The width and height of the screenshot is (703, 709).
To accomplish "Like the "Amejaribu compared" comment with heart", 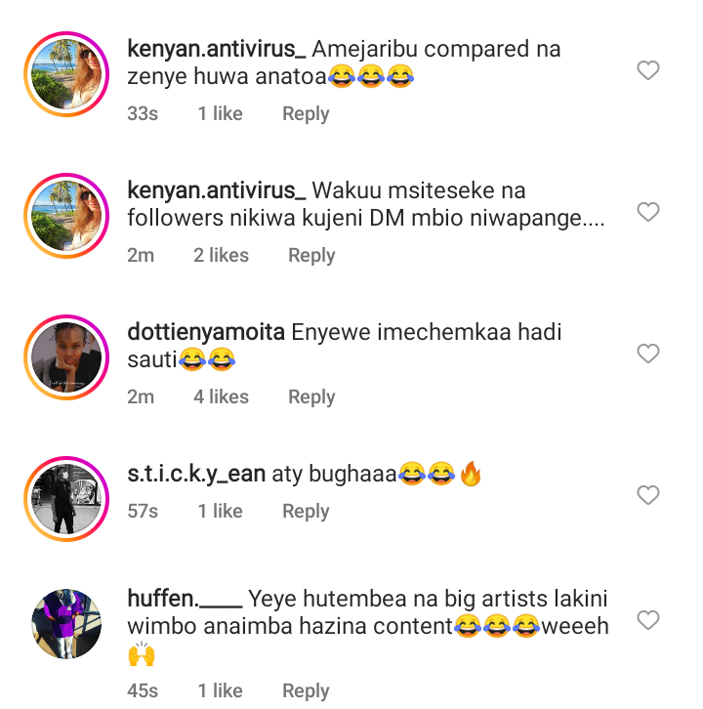I will click(648, 70).
